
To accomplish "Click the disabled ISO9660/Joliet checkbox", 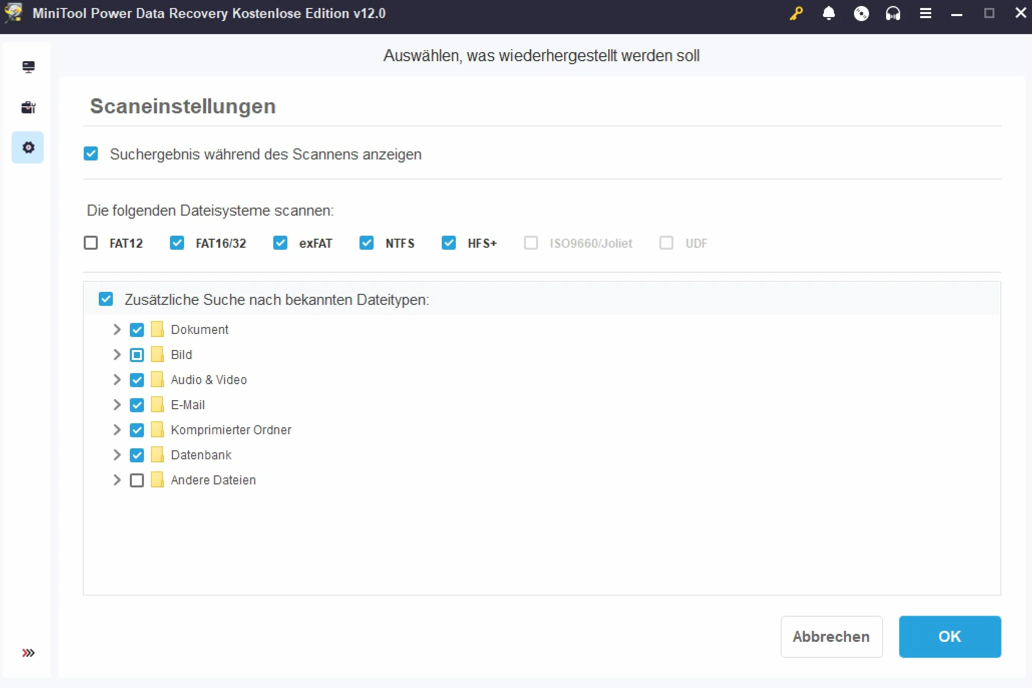I will (531, 243).
